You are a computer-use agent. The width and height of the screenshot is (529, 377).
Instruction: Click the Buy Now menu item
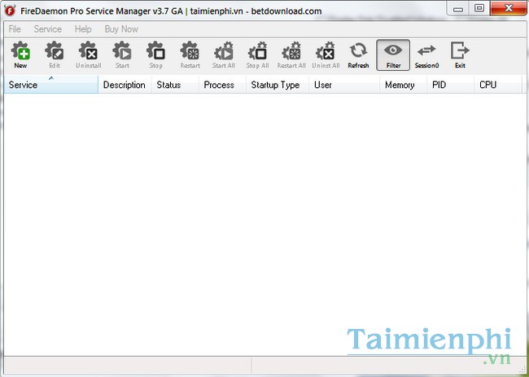click(121, 29)
